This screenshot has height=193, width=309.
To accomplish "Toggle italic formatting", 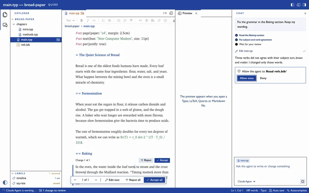I will click(x=88, y=20).
